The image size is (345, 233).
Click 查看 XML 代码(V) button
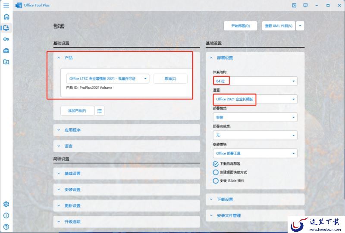(279, 26)
